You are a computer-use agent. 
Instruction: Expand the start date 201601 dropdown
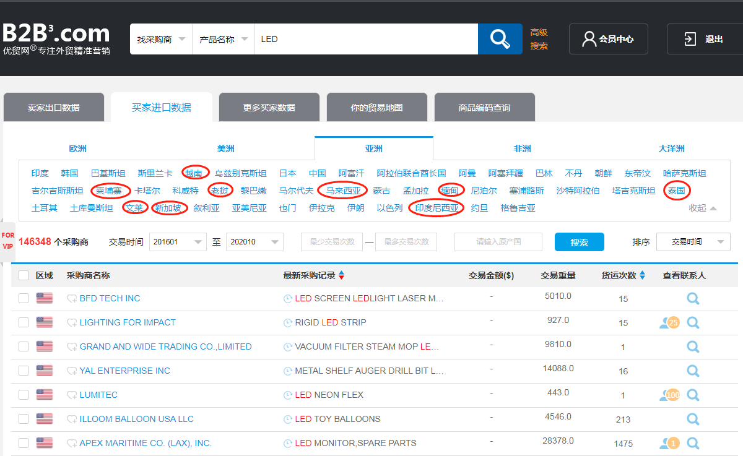pos(178,242)
